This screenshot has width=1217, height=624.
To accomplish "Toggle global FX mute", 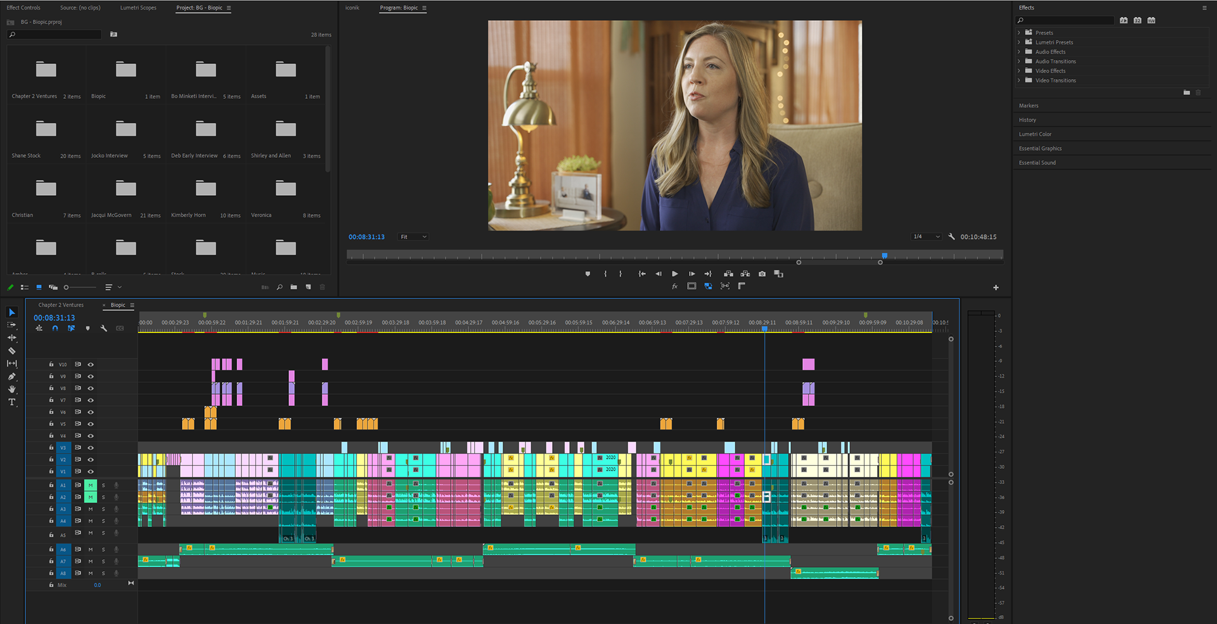I will (674, 286).
